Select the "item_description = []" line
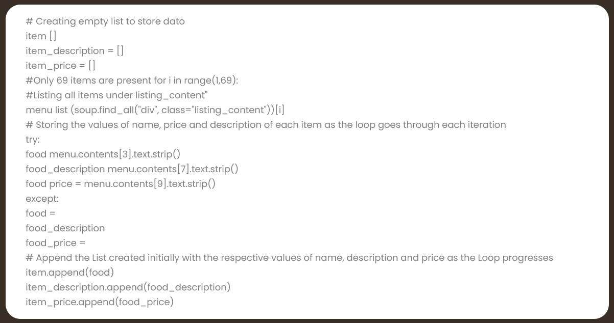Image resolution: width=614 pixels, height=323 pixels. point(75,51)
